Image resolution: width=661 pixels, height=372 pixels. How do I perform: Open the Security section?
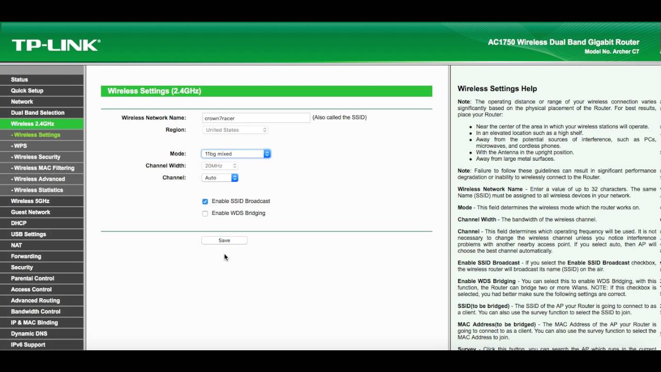pyautogui.click(x=41, y=267)
